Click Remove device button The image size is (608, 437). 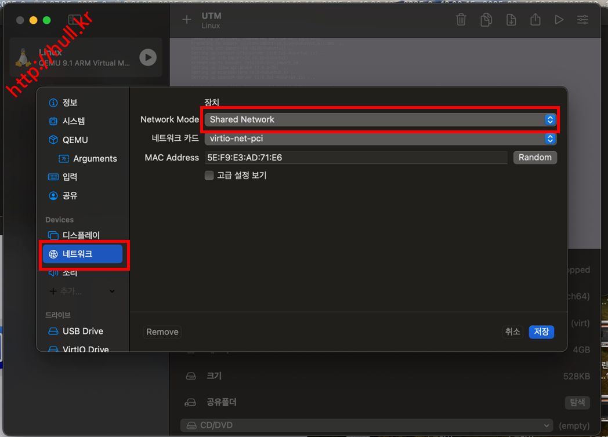162,332
